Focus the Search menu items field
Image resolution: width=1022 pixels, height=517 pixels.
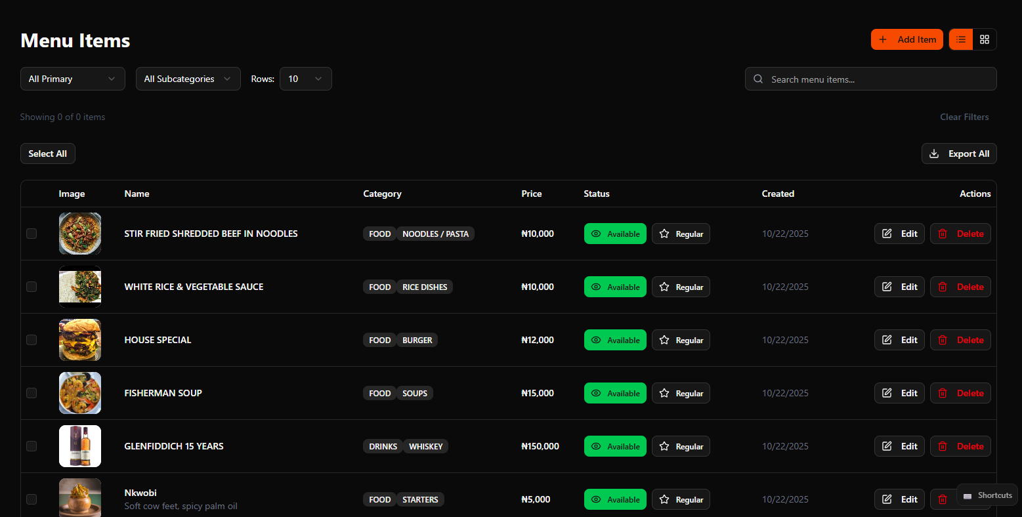(870, 79)
